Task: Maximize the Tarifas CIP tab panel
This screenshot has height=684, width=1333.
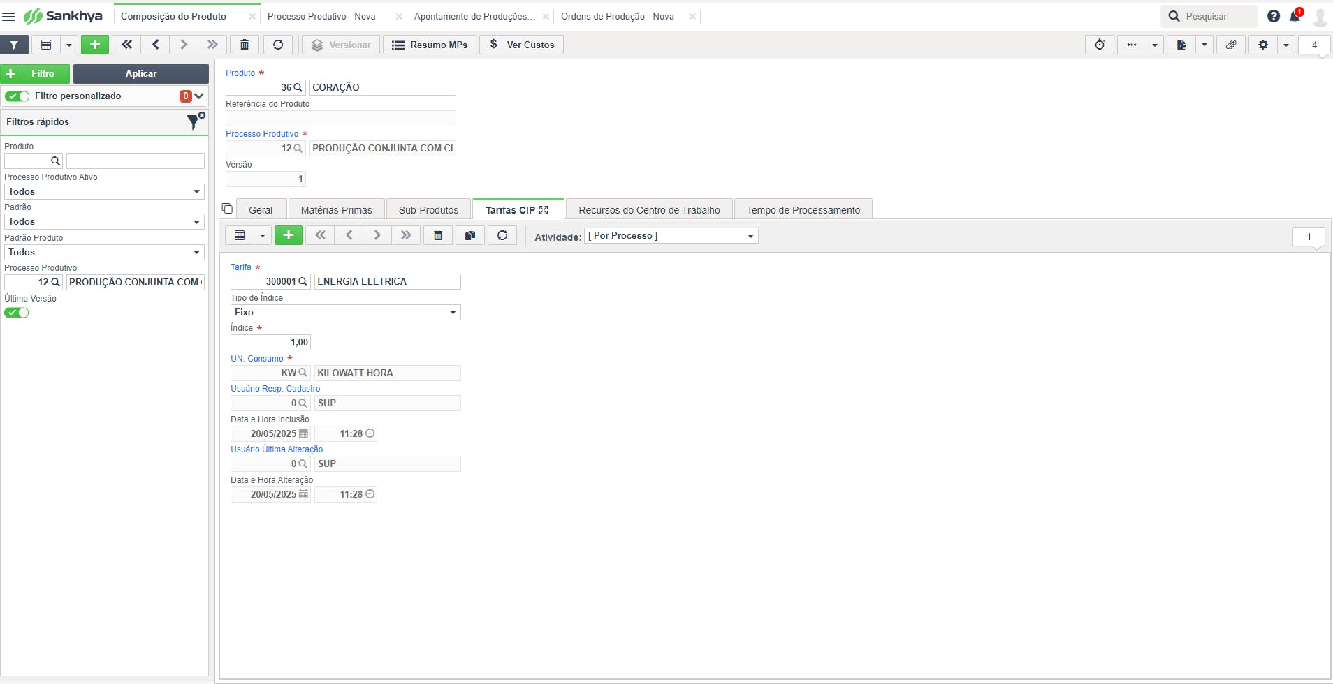Action: click(544, 210)
